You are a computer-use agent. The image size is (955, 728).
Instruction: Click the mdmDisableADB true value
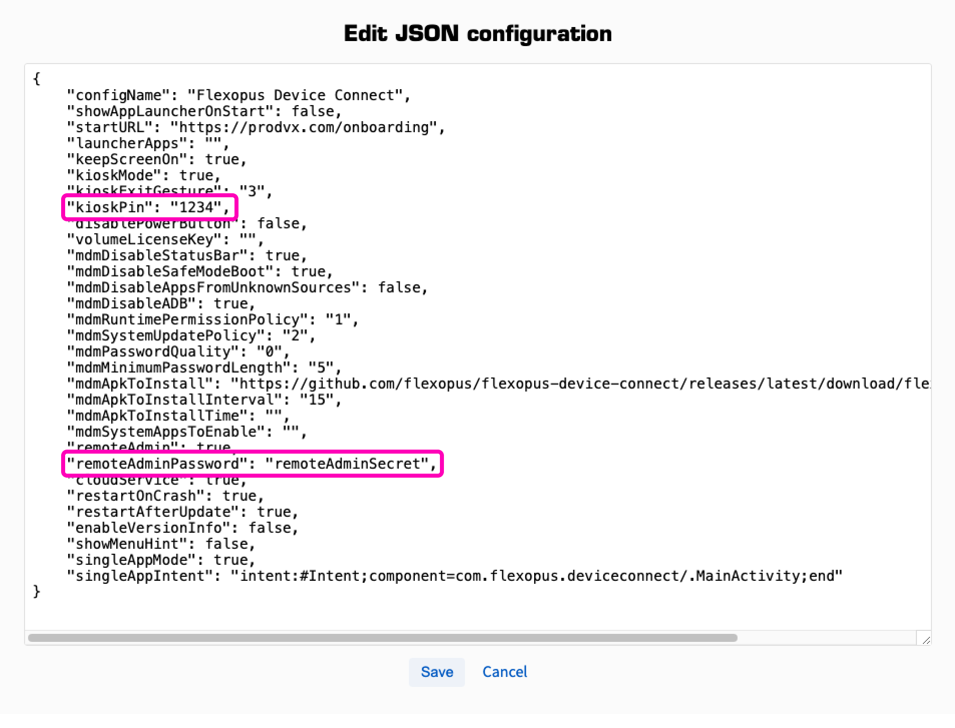[x=233, y=303]
